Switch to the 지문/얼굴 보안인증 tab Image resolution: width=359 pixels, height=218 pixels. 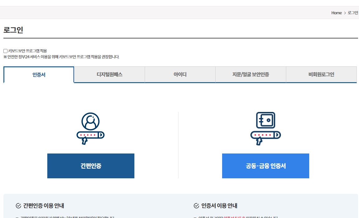250,74
